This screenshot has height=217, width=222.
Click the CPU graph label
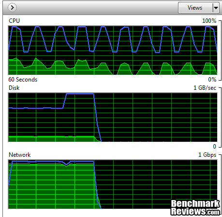pyautogui.click(x=14, y=21)
